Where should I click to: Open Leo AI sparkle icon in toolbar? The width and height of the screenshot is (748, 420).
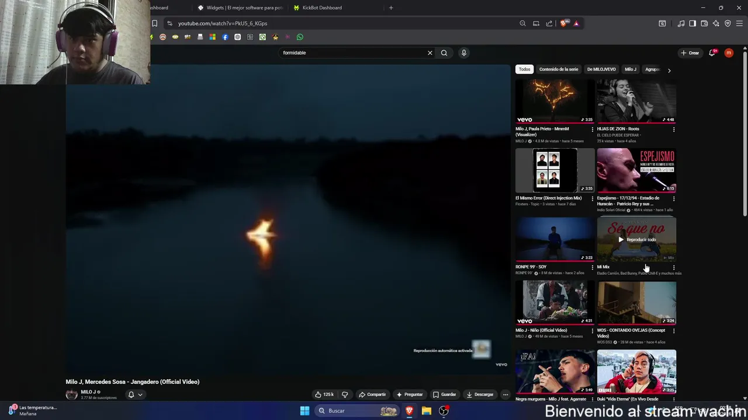716,23
